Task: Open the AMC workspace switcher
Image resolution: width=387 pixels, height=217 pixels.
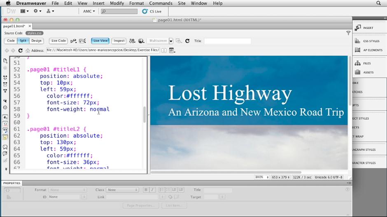Action: click(x=89, y=11)
